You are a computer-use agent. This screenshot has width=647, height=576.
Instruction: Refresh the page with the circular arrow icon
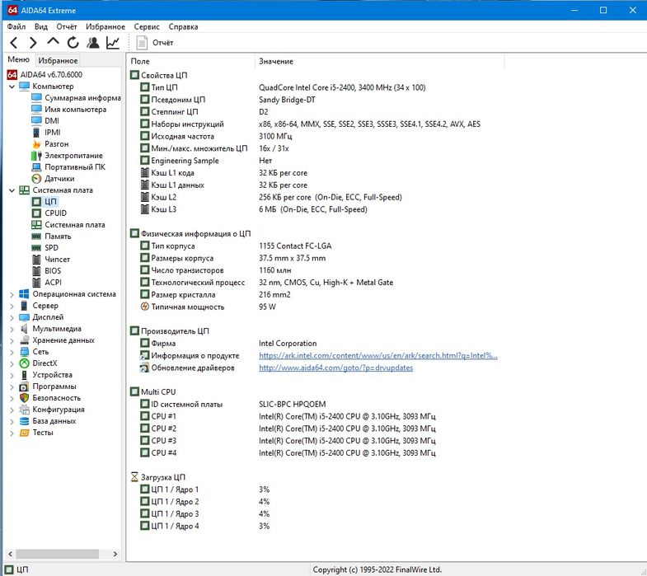coord(73,43)
